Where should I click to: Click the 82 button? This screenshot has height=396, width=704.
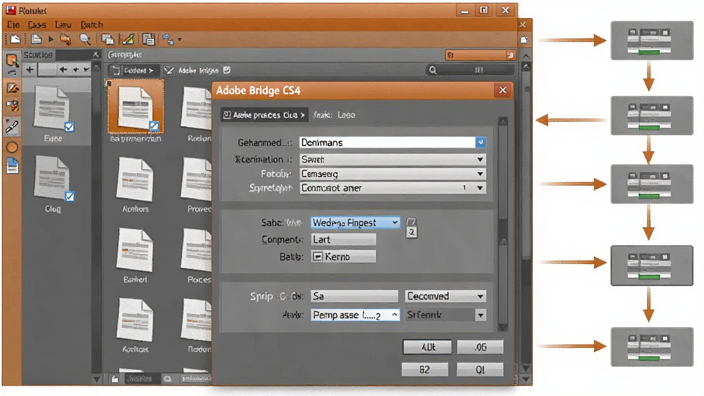424,369
